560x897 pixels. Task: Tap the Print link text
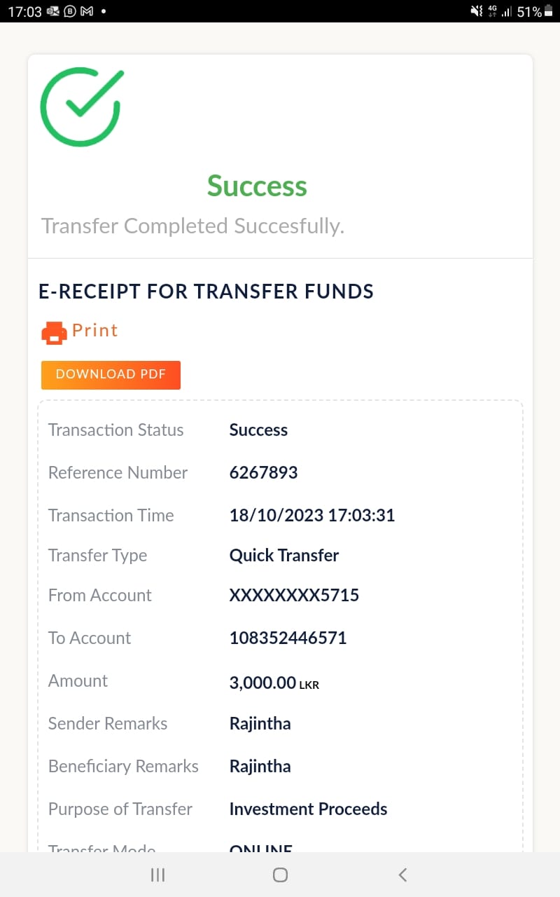[x=95, y=330]
